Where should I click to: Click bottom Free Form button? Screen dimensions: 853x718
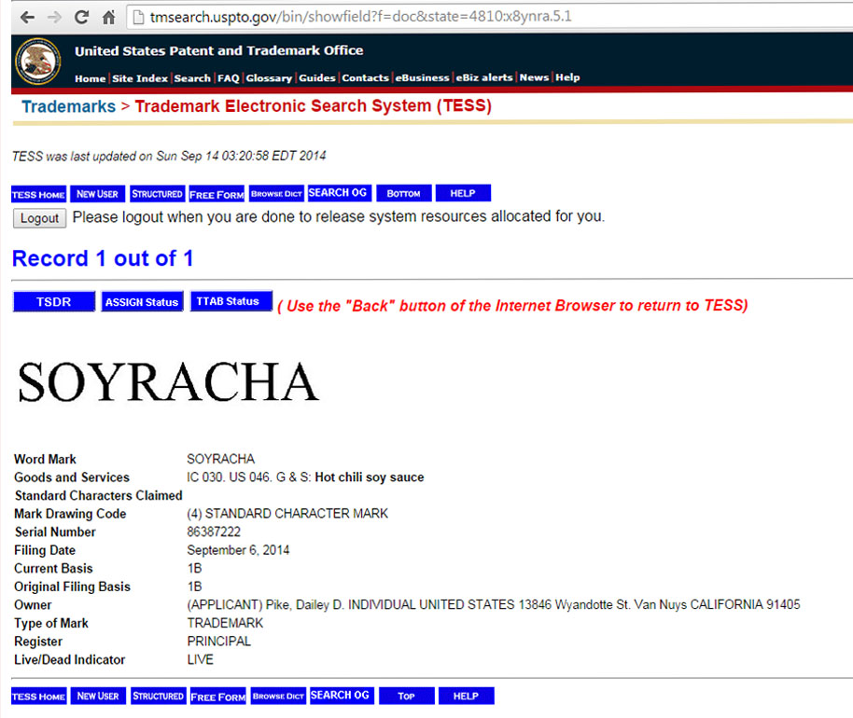click(x=218, y=697)
